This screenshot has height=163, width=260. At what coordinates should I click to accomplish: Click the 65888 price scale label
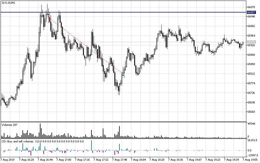point(251,55)
